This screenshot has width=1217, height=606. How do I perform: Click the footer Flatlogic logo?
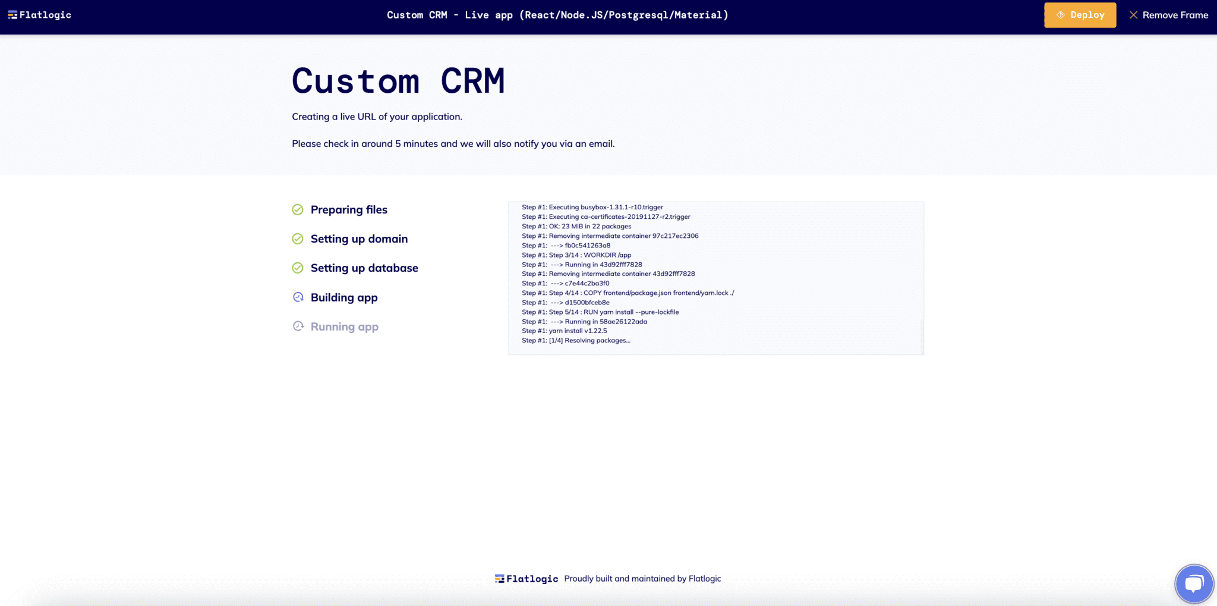[x=526, y=579]
